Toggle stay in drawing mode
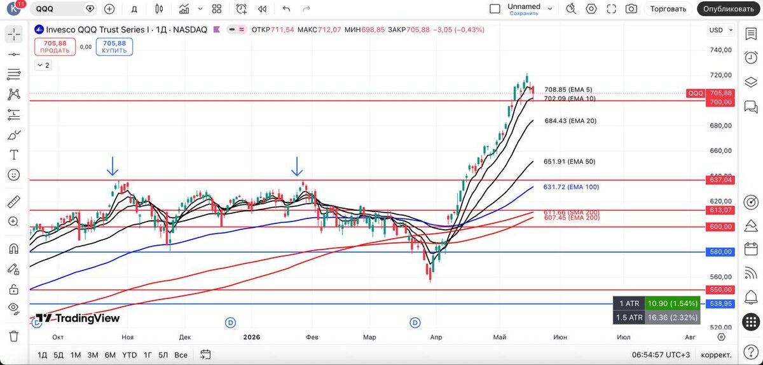The width and height of the screenshot is (763, 365). [14, 269]
